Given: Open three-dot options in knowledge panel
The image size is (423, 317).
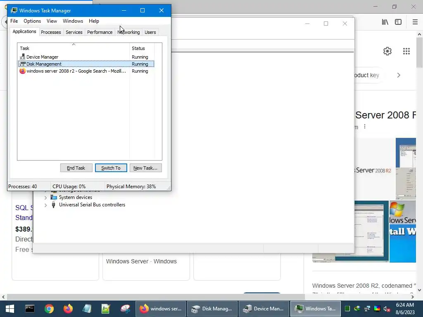Looking at the screenshot, I should (x=365, y=126).
